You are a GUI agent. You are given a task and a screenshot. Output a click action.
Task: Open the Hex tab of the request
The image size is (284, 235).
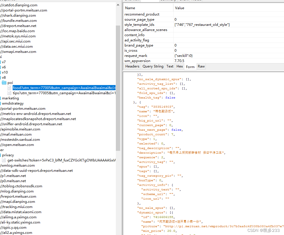coord(180,66)
